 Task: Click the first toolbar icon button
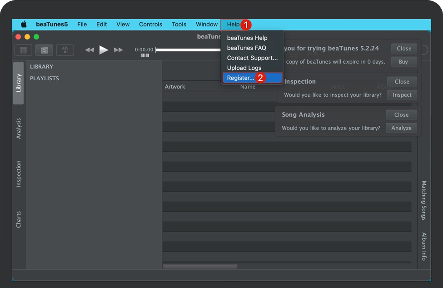tap(23, 50)
